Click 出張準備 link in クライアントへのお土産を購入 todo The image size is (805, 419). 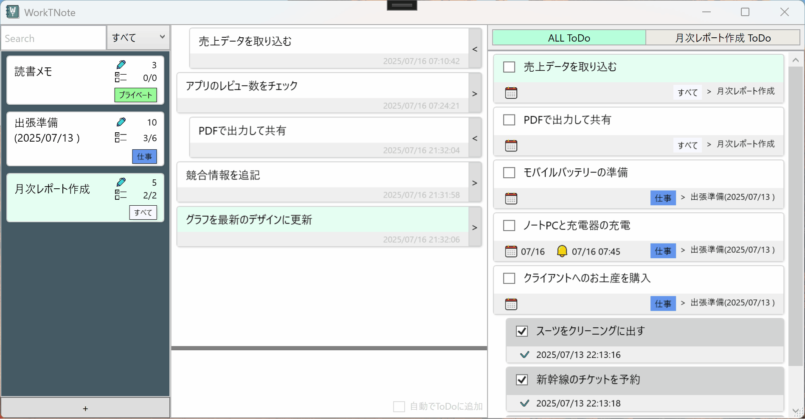coord(733,302)
